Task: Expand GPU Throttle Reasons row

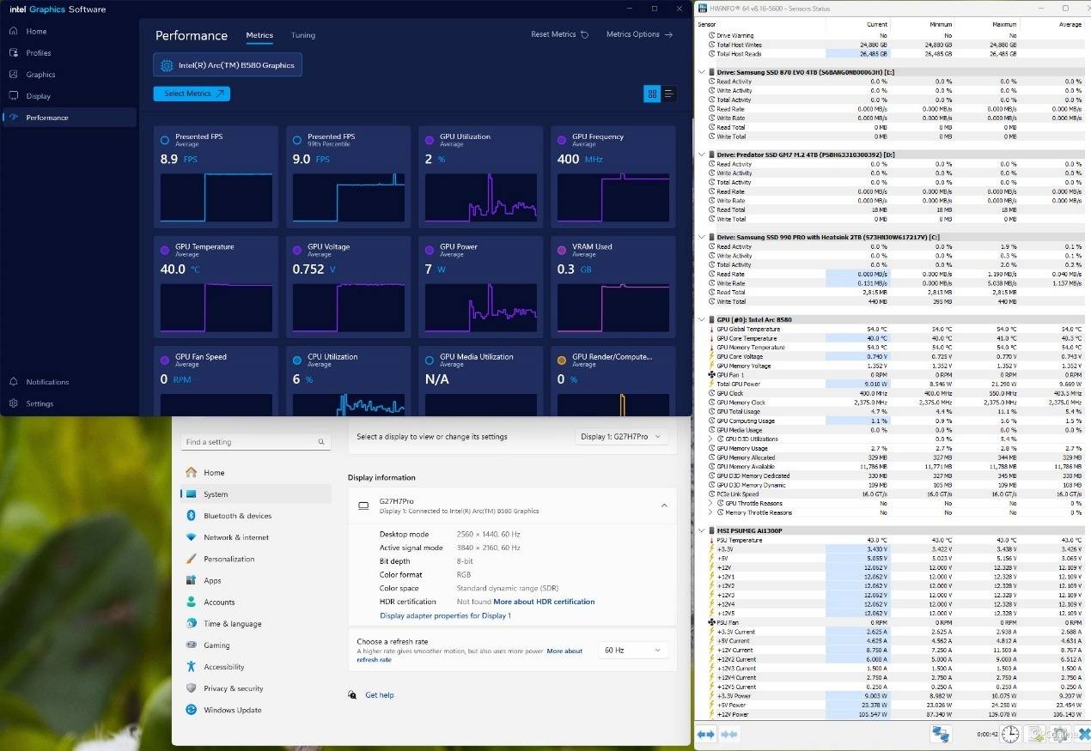Action: tap(710, 504)
